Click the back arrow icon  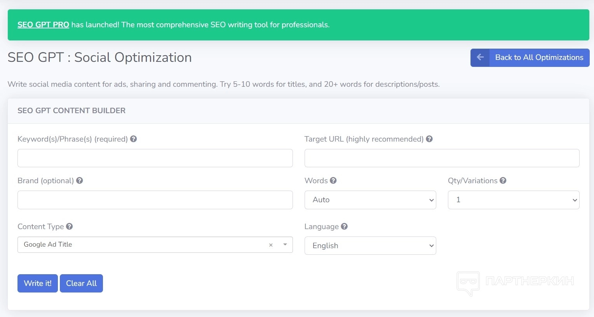coord(480,58)
